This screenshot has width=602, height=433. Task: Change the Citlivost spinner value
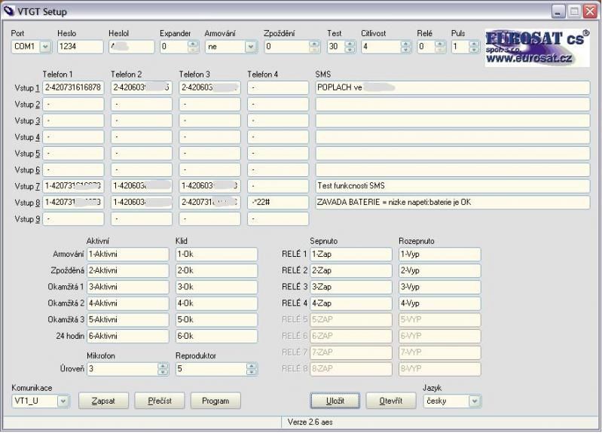click(405, 47)
